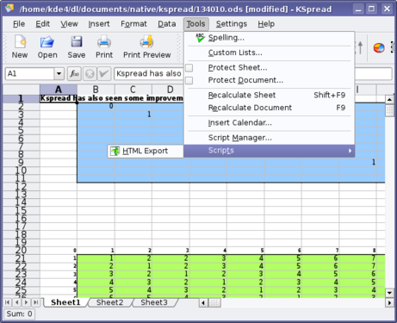Select Recalculate Sheet menu entry
Image resolution: width=397 pixels, height=323 pixels.
(x=269, y=95)
